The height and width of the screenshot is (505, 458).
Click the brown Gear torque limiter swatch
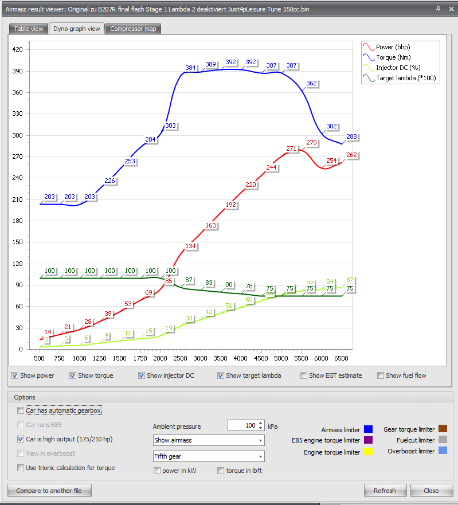[x=443, y=429]
